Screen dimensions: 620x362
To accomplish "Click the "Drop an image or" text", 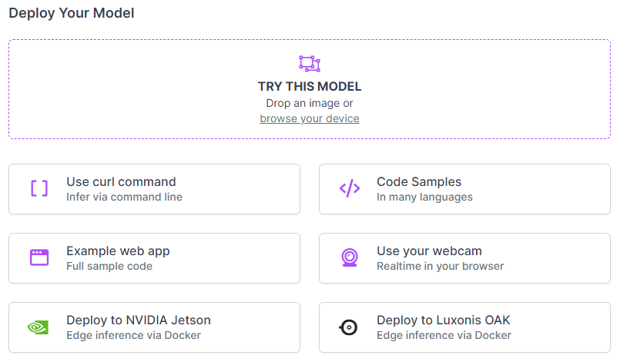I will pyautogui.click(x=310, y=103).
